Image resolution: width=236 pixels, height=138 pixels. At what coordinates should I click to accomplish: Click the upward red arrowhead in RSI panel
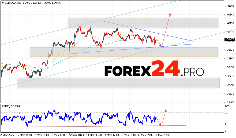click(x=166, y=110)
